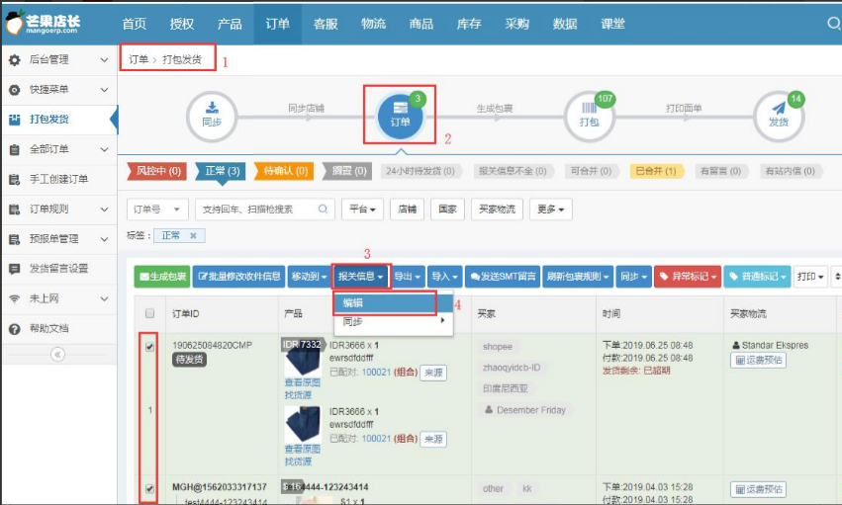Click the search magnifier in top navigation
Screen dimensions: 842x505
click(x=833, y=23)
